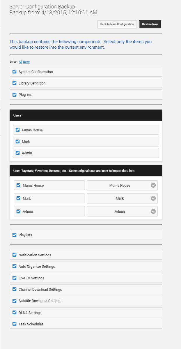Disable Auto Organize Settings restore
181x349 pixels.
click(15, 266)
